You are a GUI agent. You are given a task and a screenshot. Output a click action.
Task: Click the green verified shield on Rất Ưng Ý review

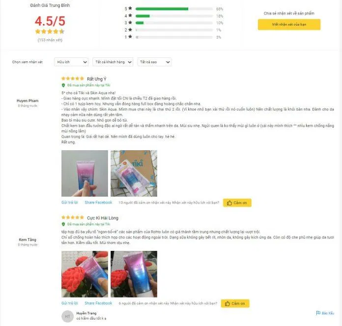(63, 85)
